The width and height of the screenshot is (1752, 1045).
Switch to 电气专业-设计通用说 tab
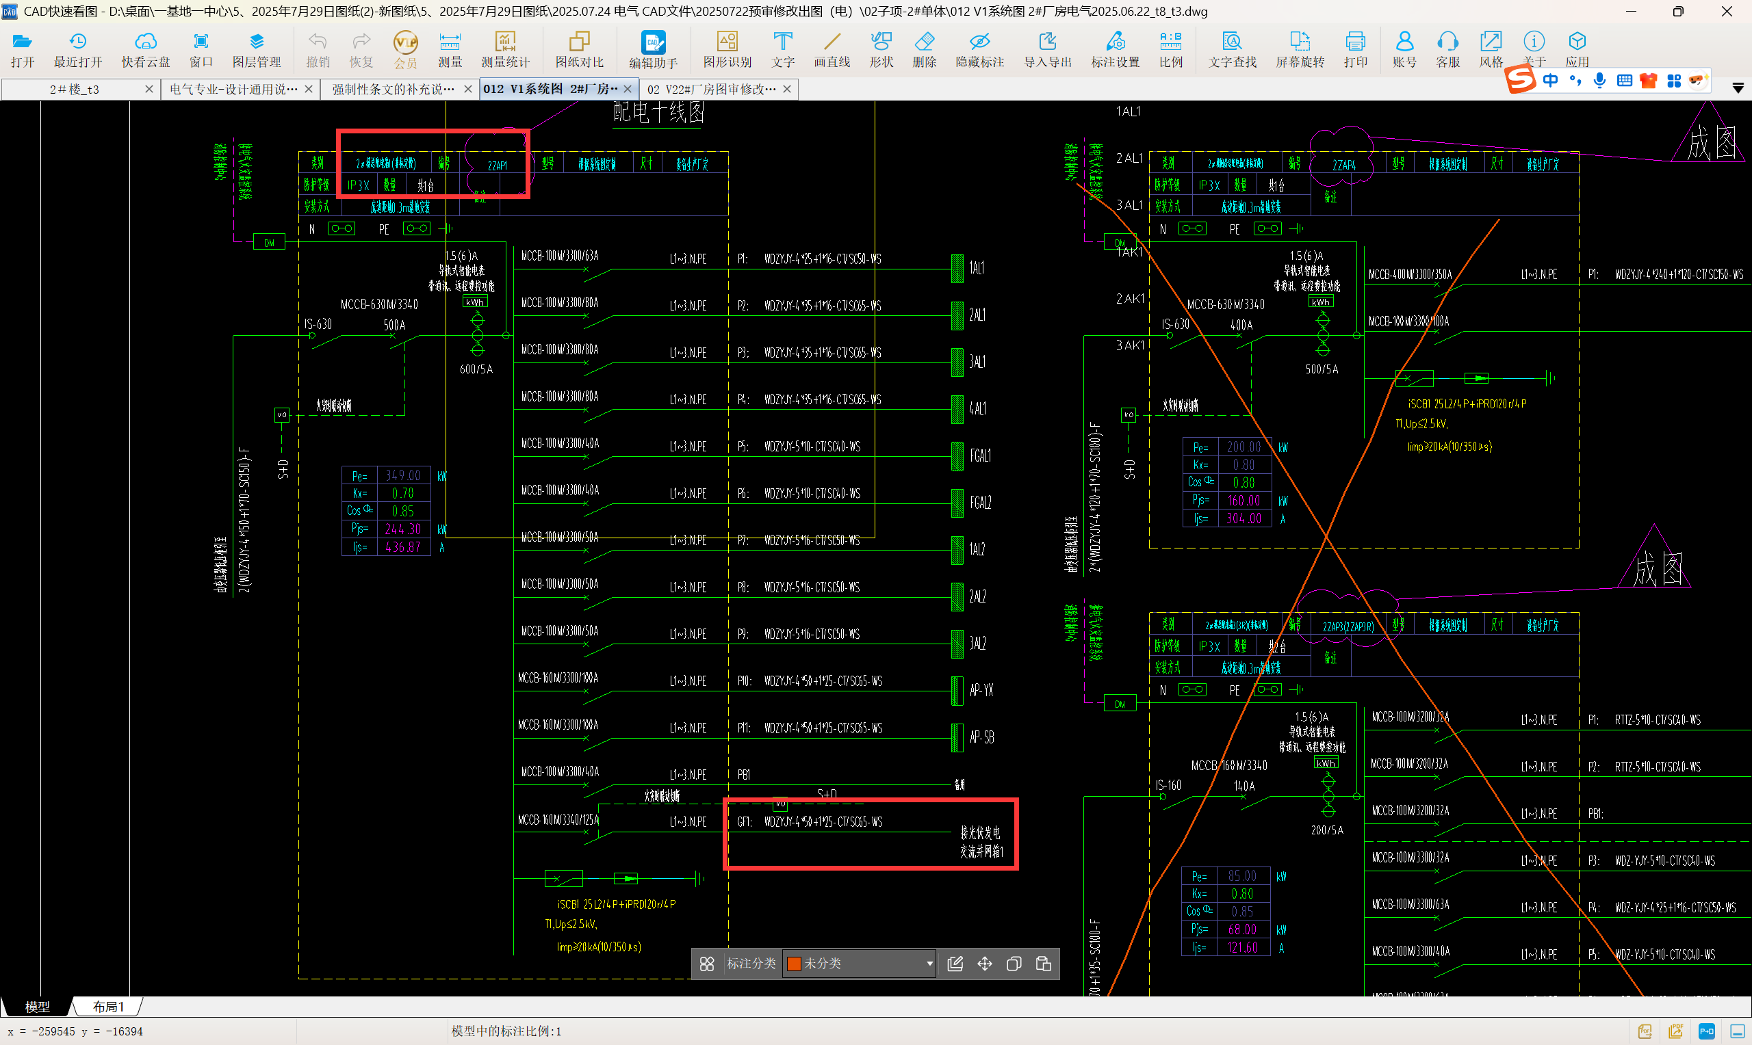point(234,90)
